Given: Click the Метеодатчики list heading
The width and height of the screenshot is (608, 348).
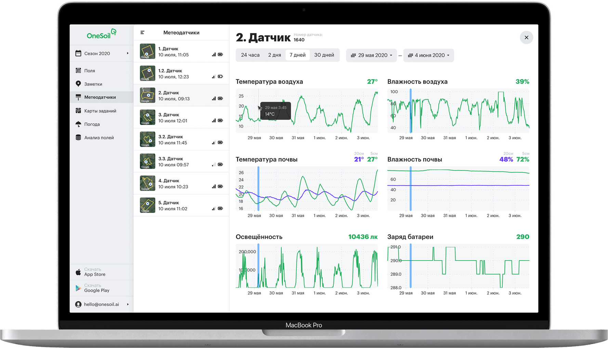Looking at the screenshot, I should 181,32.
